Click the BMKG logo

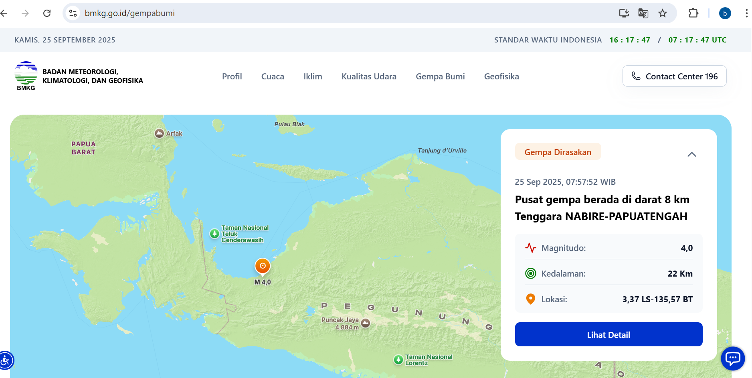coord(26,76)
